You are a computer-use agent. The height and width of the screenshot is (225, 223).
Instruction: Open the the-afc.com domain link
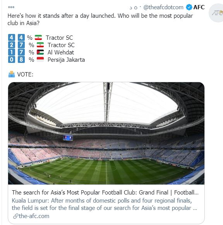click(x=34, y=216)
